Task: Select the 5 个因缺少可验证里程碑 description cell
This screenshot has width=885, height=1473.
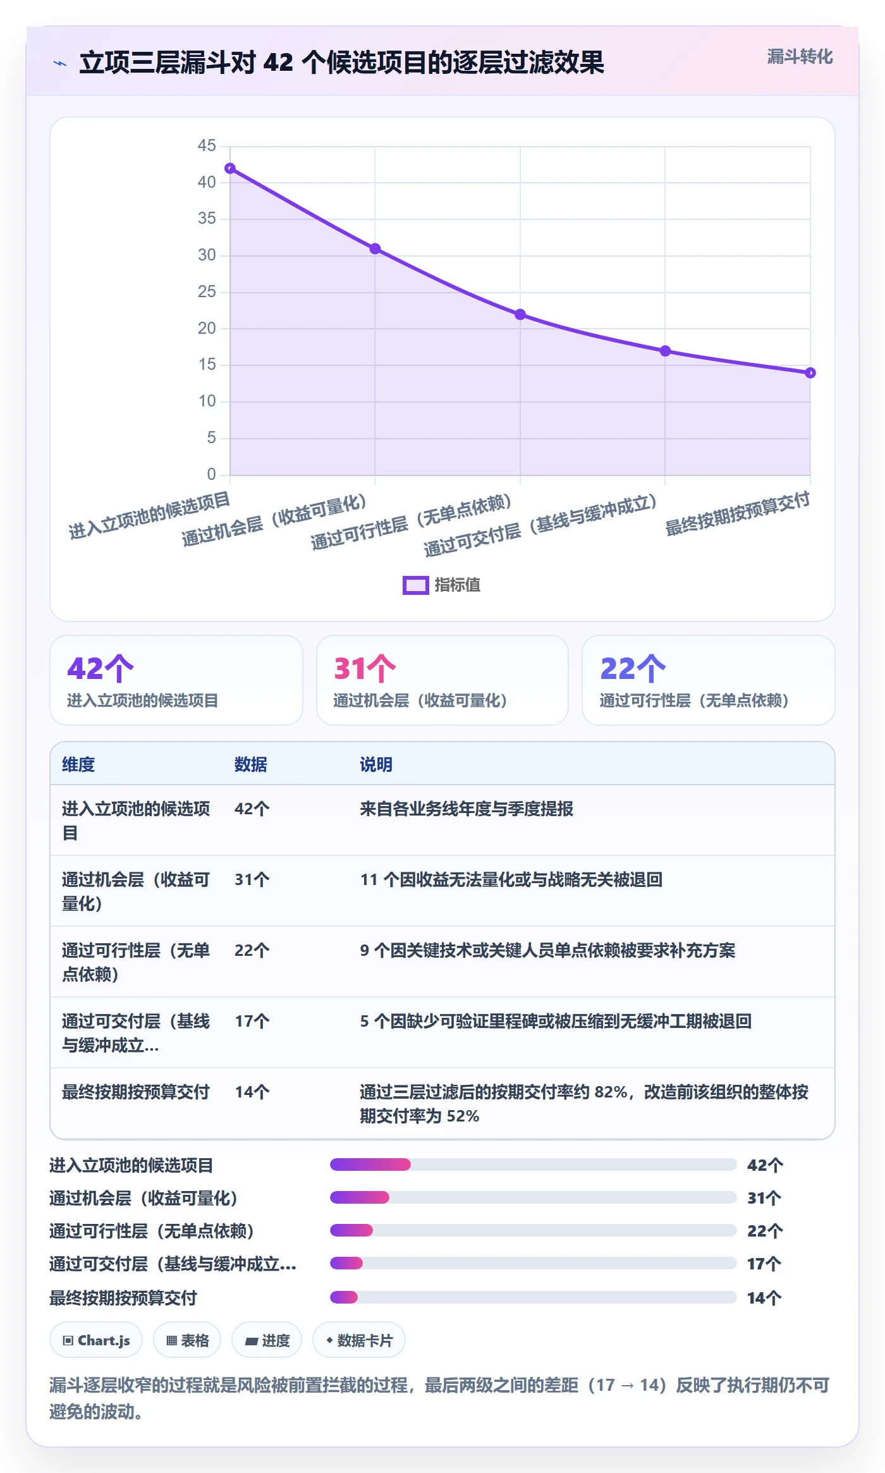Action: 556,1021
